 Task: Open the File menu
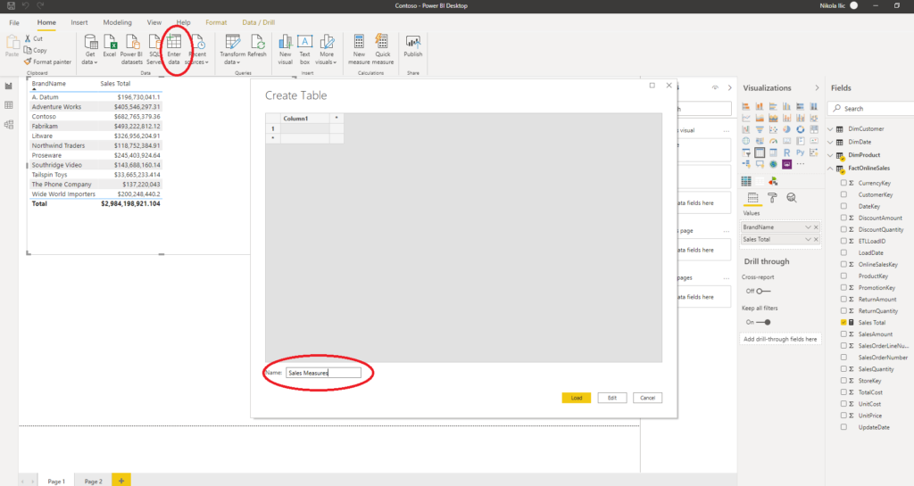pos(14,22)
